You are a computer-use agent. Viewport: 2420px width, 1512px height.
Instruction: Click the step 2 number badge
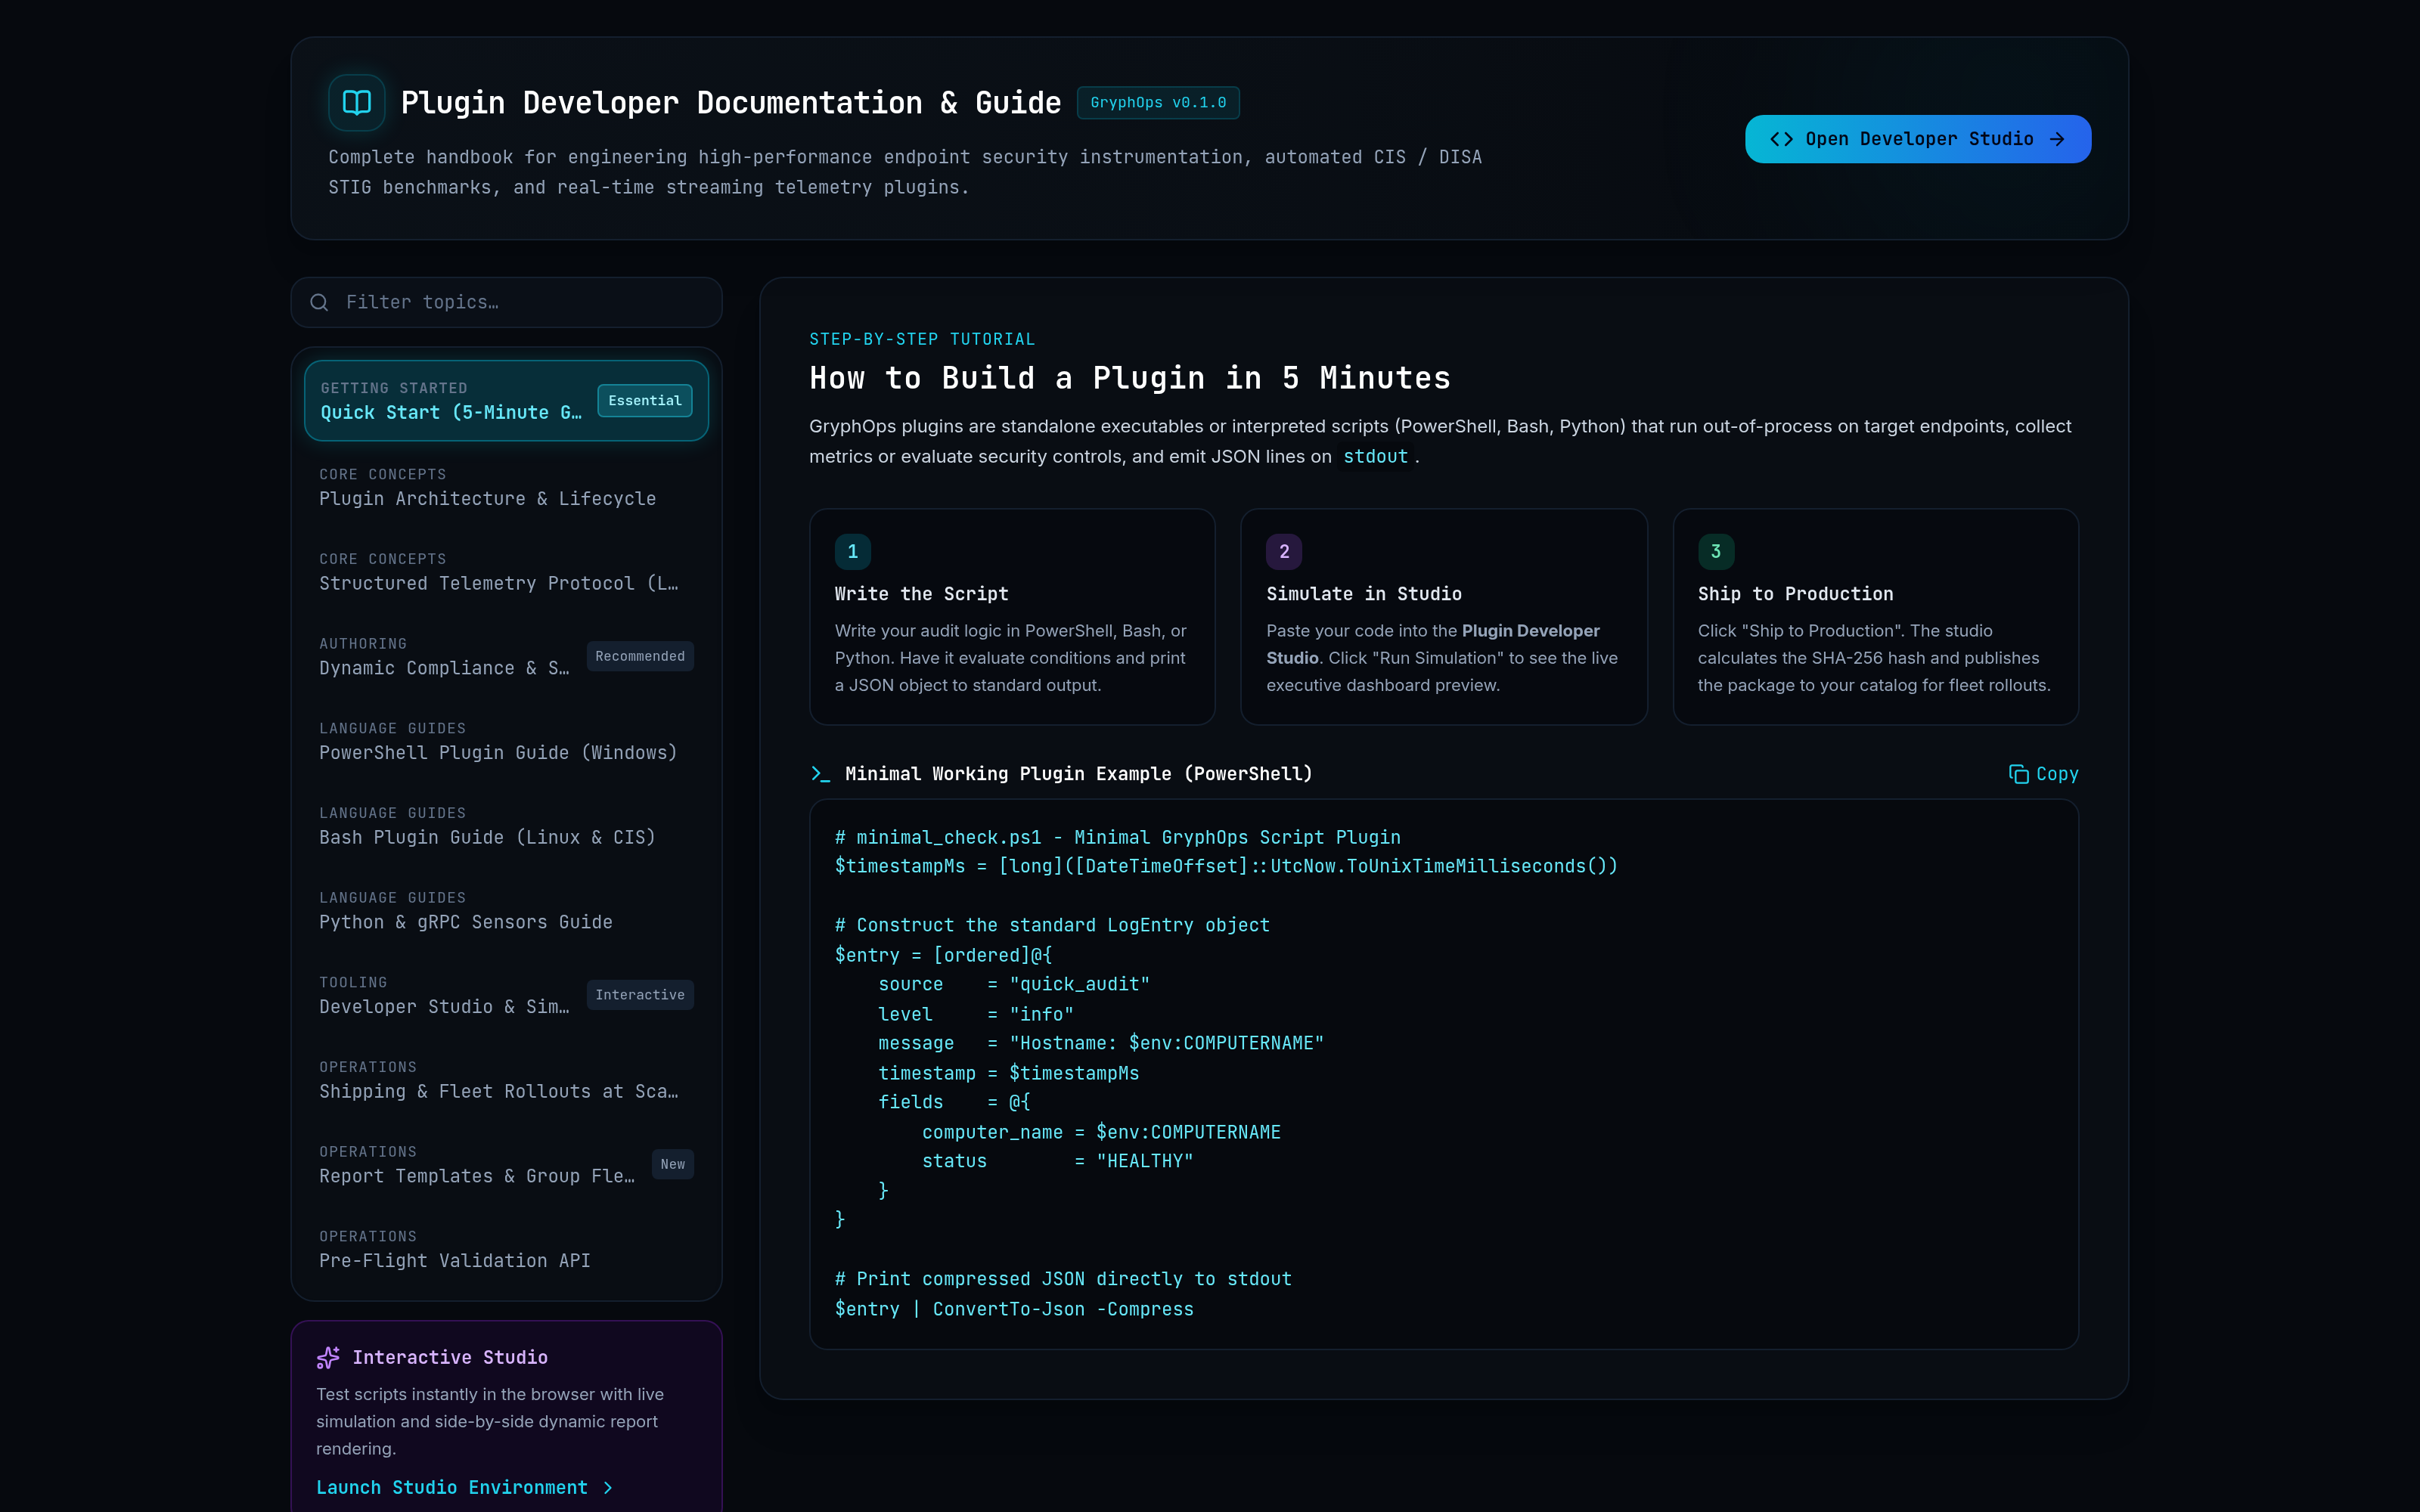1284,551
